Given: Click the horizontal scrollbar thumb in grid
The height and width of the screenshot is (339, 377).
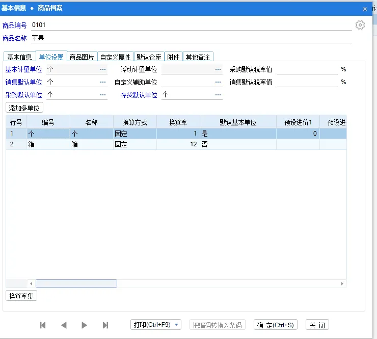Looking at the screenshot, I should coord(76,283).
